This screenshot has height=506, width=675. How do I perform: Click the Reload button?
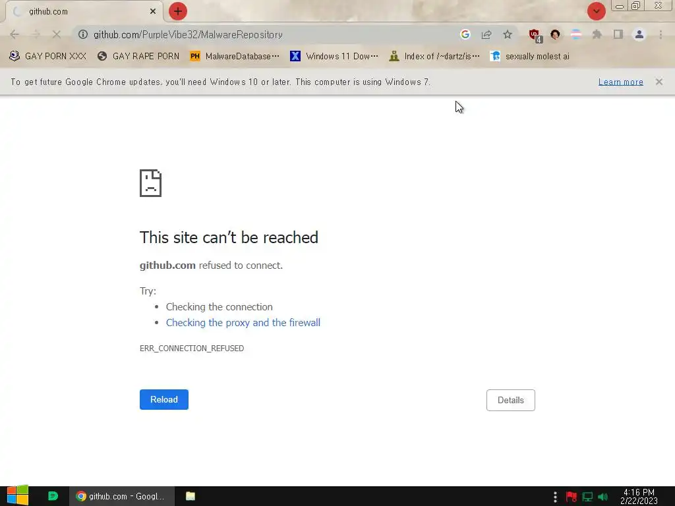click(164, 399)
